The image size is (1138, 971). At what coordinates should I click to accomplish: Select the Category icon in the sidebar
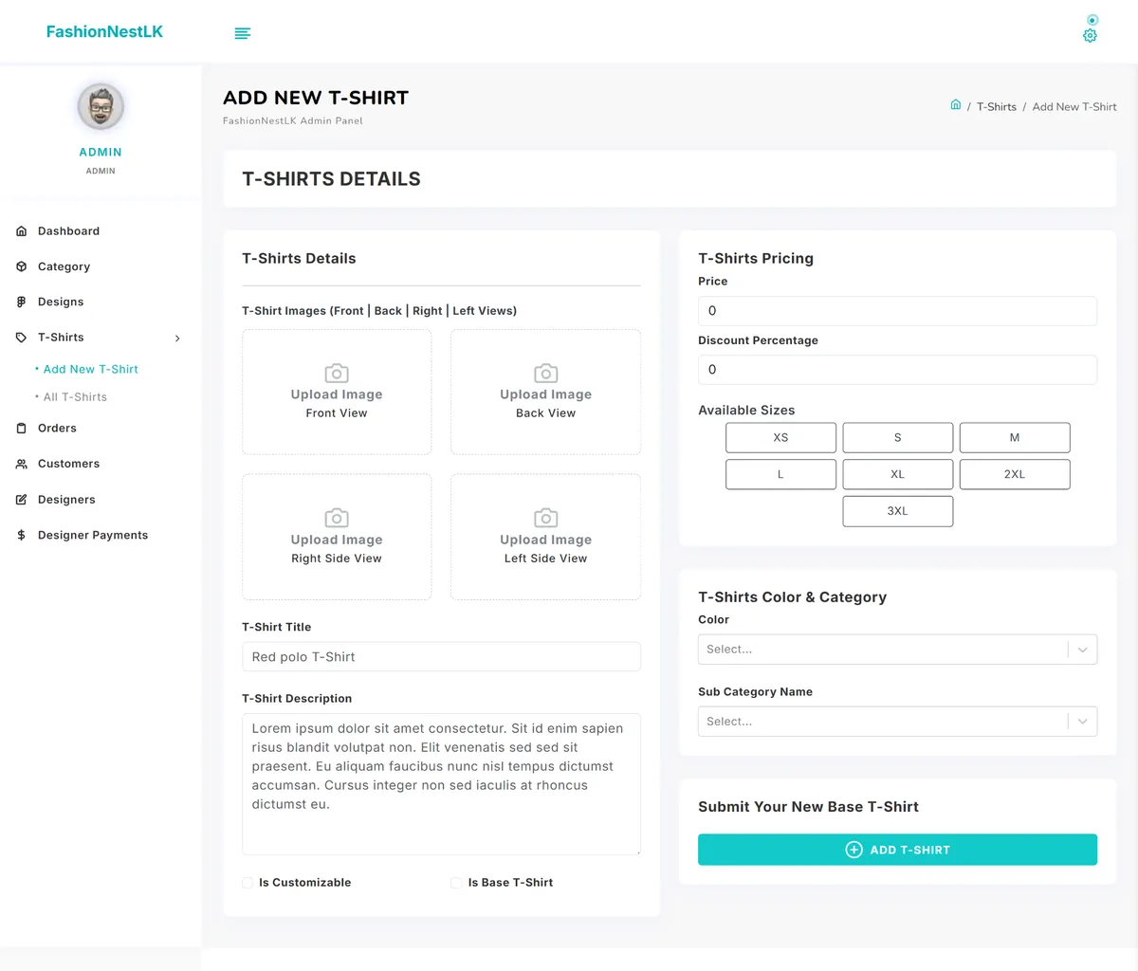coord(21,266)
